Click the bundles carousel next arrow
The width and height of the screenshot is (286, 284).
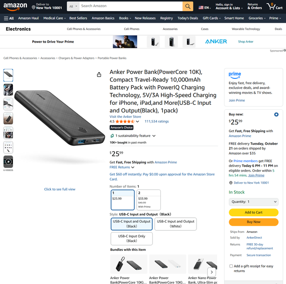(x=211, y=271)
